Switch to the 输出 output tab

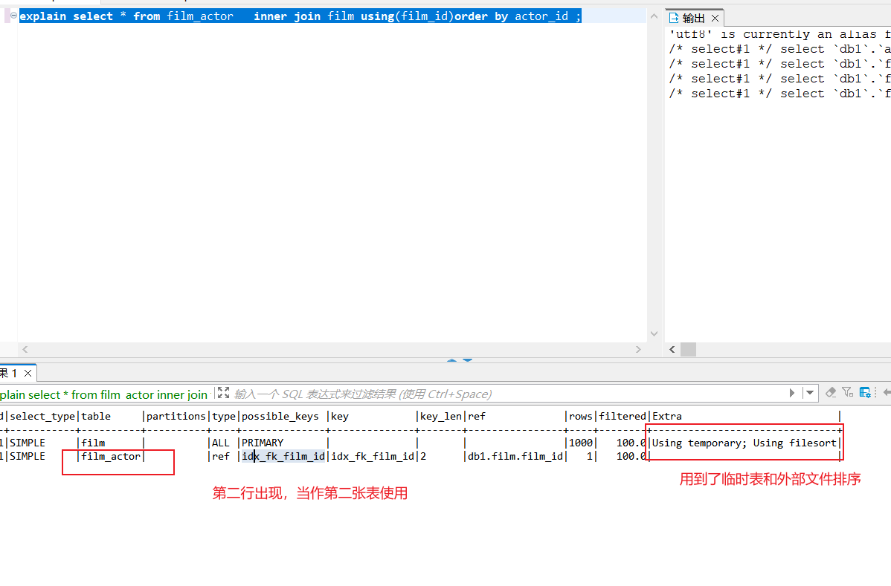(693, 18)
